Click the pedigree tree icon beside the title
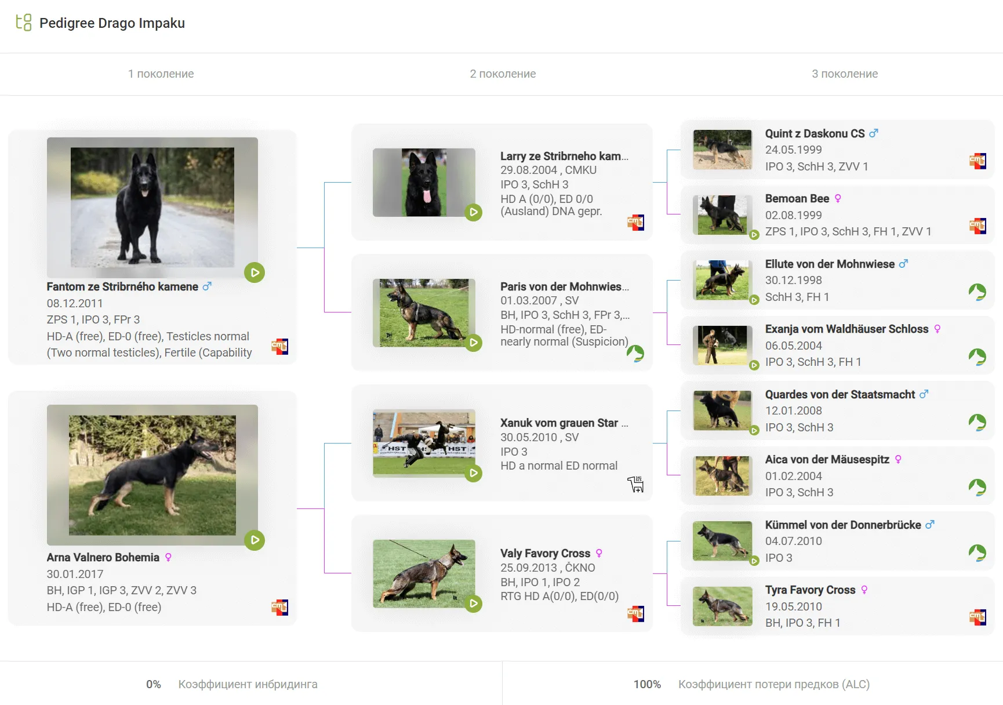 pos(24,23)
